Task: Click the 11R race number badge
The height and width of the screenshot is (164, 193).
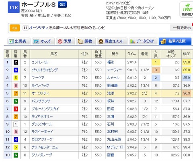Action: [x=14, y=7]
